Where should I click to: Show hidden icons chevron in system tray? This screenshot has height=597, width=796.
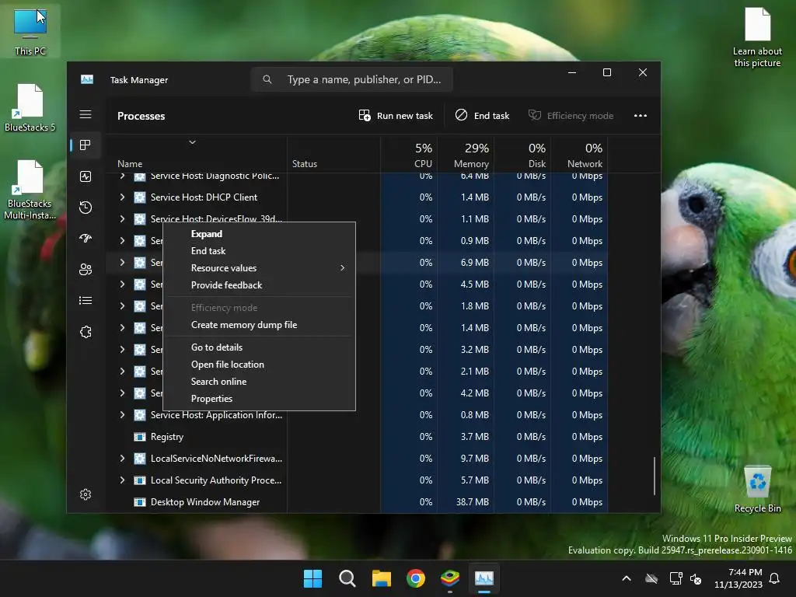pos(627,578)
